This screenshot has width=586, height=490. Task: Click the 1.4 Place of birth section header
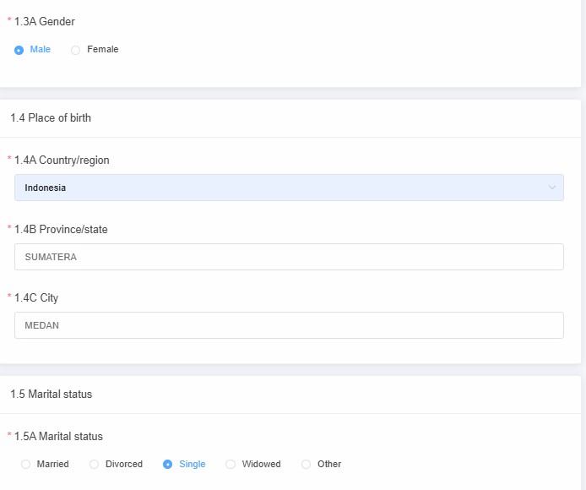point(51,118)
